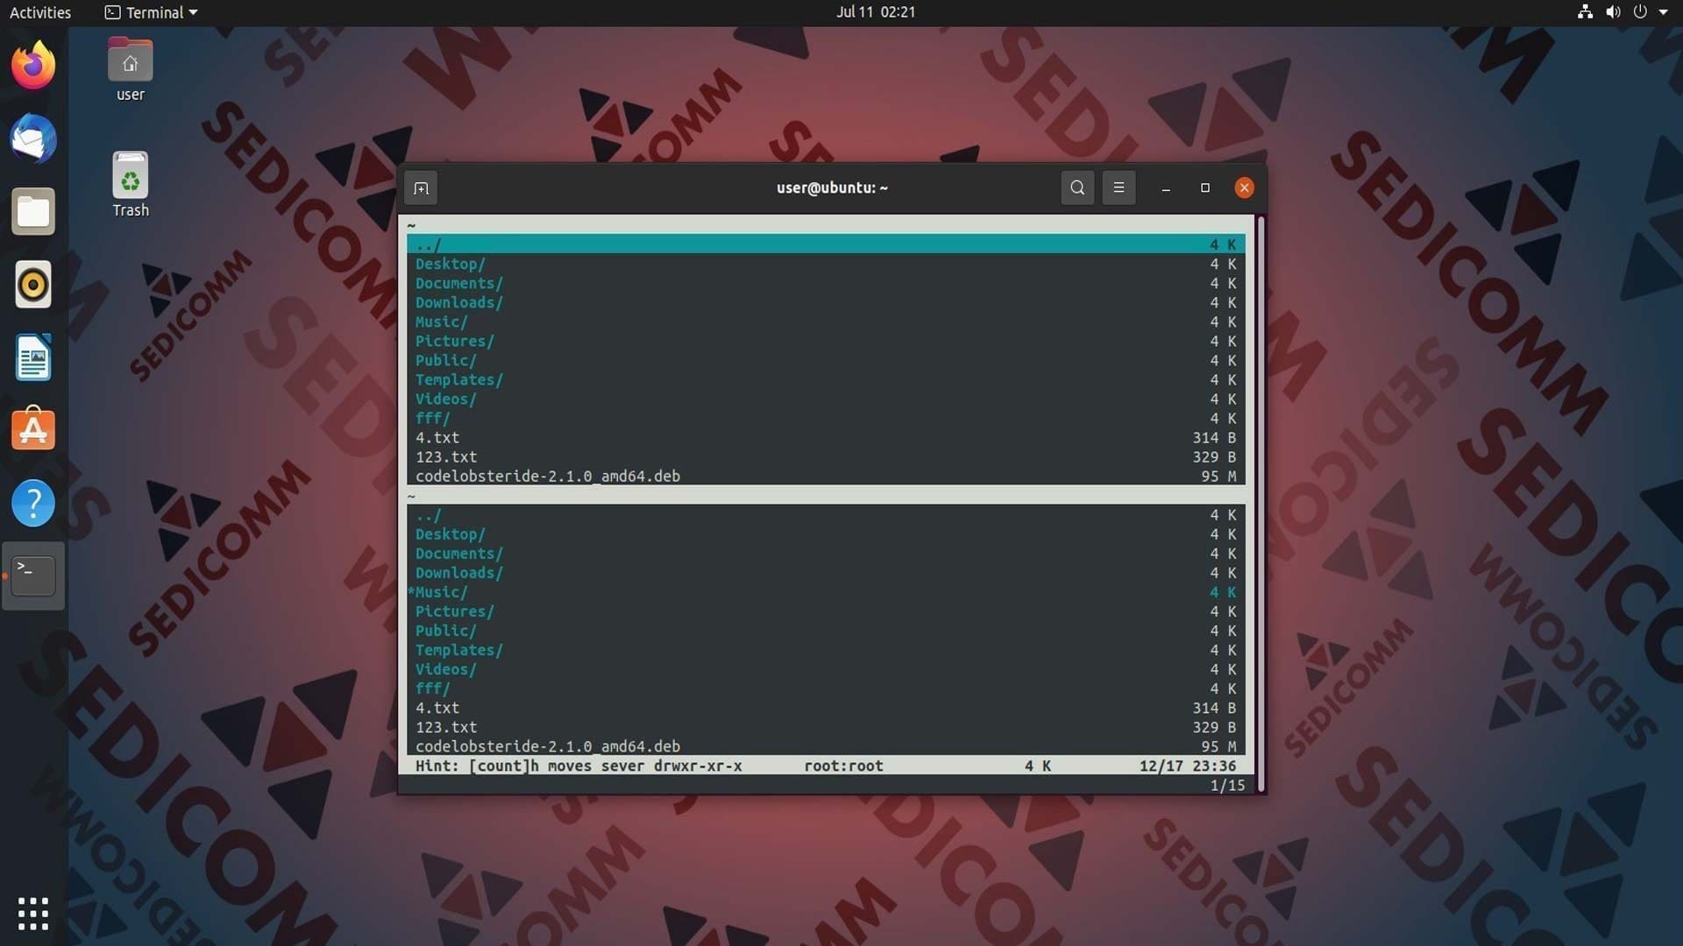
Task: Launch Firefox from the dock
Action: point(33,66)
